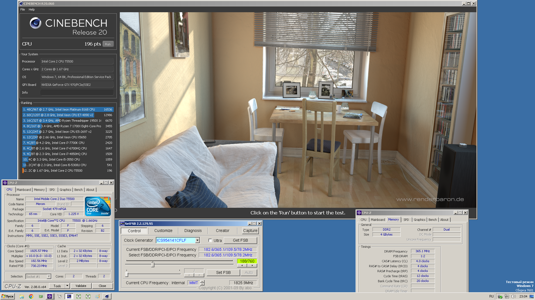Screen dimensions: 535x300
Task: Click the Validate button in CPU-Z
Action: (x=81, y=286)
